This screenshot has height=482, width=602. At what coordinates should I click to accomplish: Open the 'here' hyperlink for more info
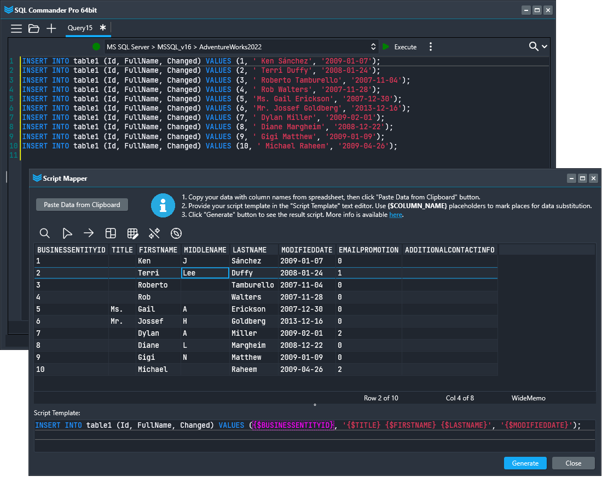coord(396,214)
